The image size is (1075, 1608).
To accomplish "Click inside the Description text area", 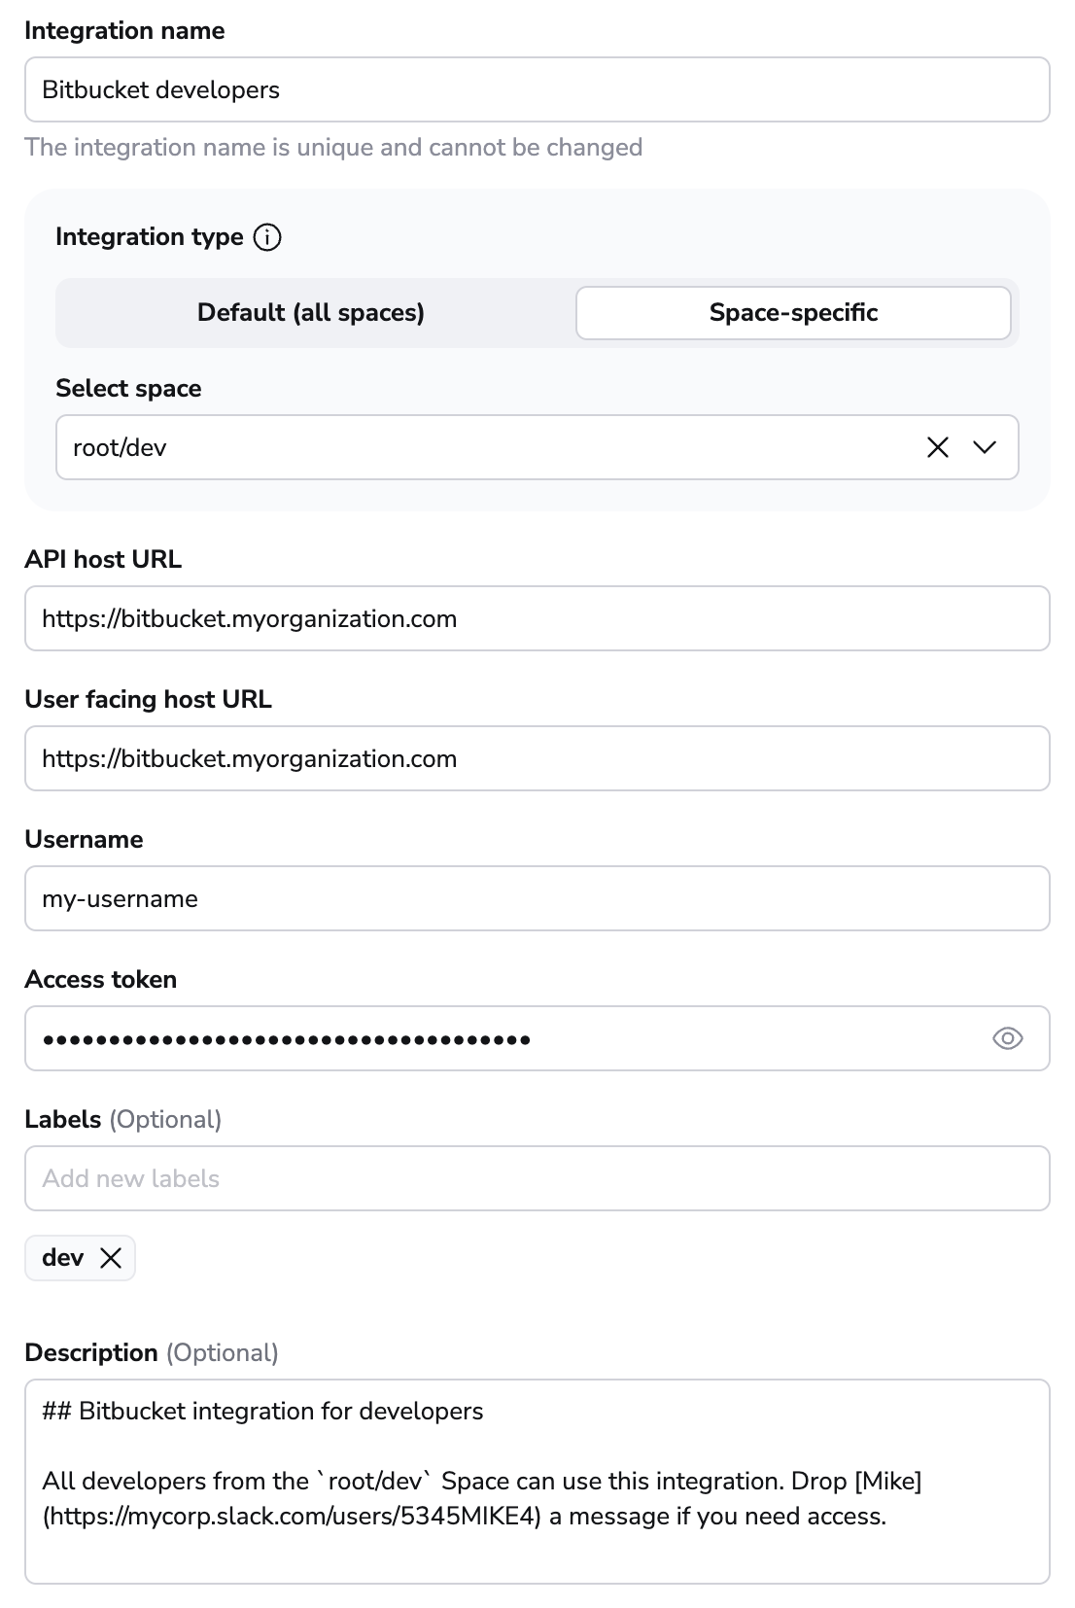I will (x=537, y=1556).
